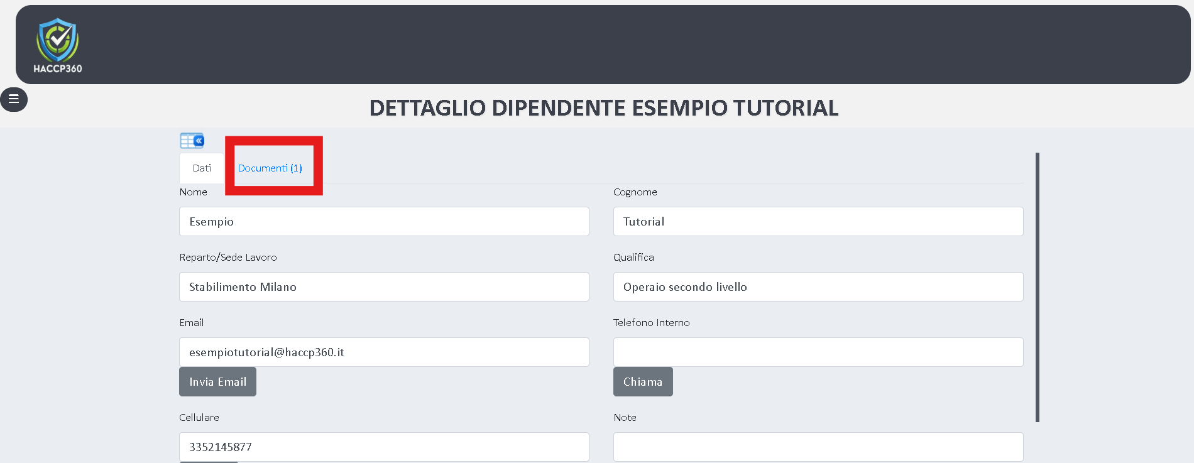Image resolution: width=1194 pixels, height=463 pixels.
Task: Click the Reparto/Sede Lavoro label text
Action: (227, 258)
